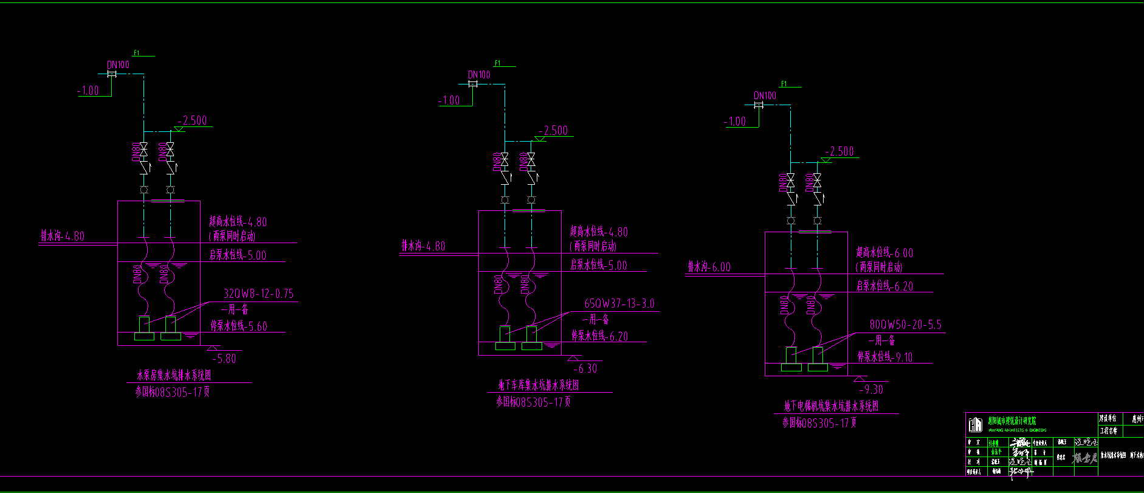Viewport: 1144px width, 493px height.
Task: Select 一用一备 note below 80QW50-20-5.5
Action: pos(881,340)
